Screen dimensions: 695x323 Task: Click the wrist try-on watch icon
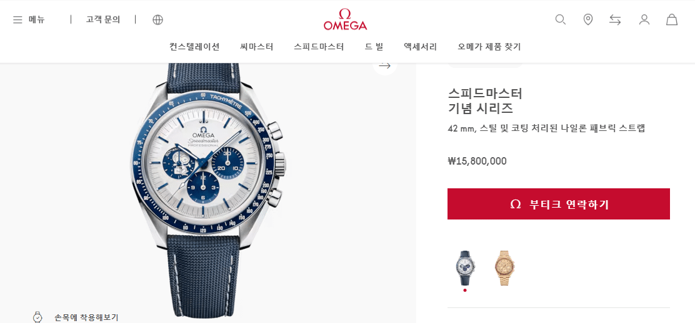(x=37, y=317)
